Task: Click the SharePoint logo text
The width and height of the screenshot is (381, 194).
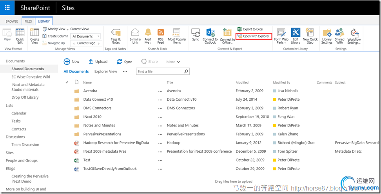Action: pos(35,8)
